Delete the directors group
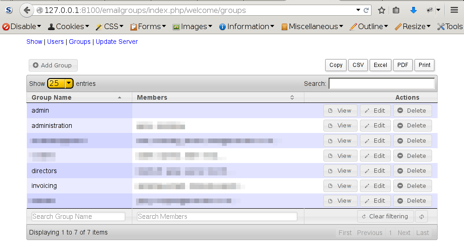Viewport: 464px width, 247px height. (412, 171)
